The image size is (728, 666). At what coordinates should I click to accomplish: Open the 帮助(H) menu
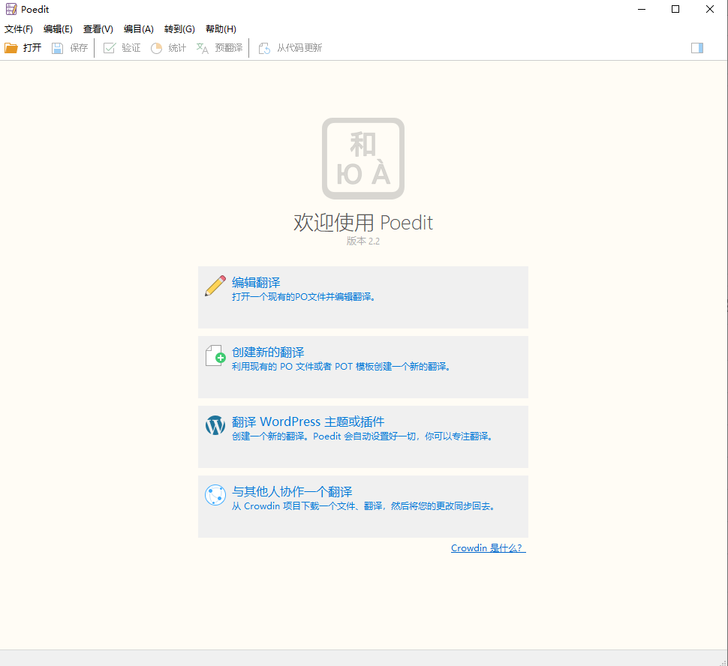[x=221, y=29]
